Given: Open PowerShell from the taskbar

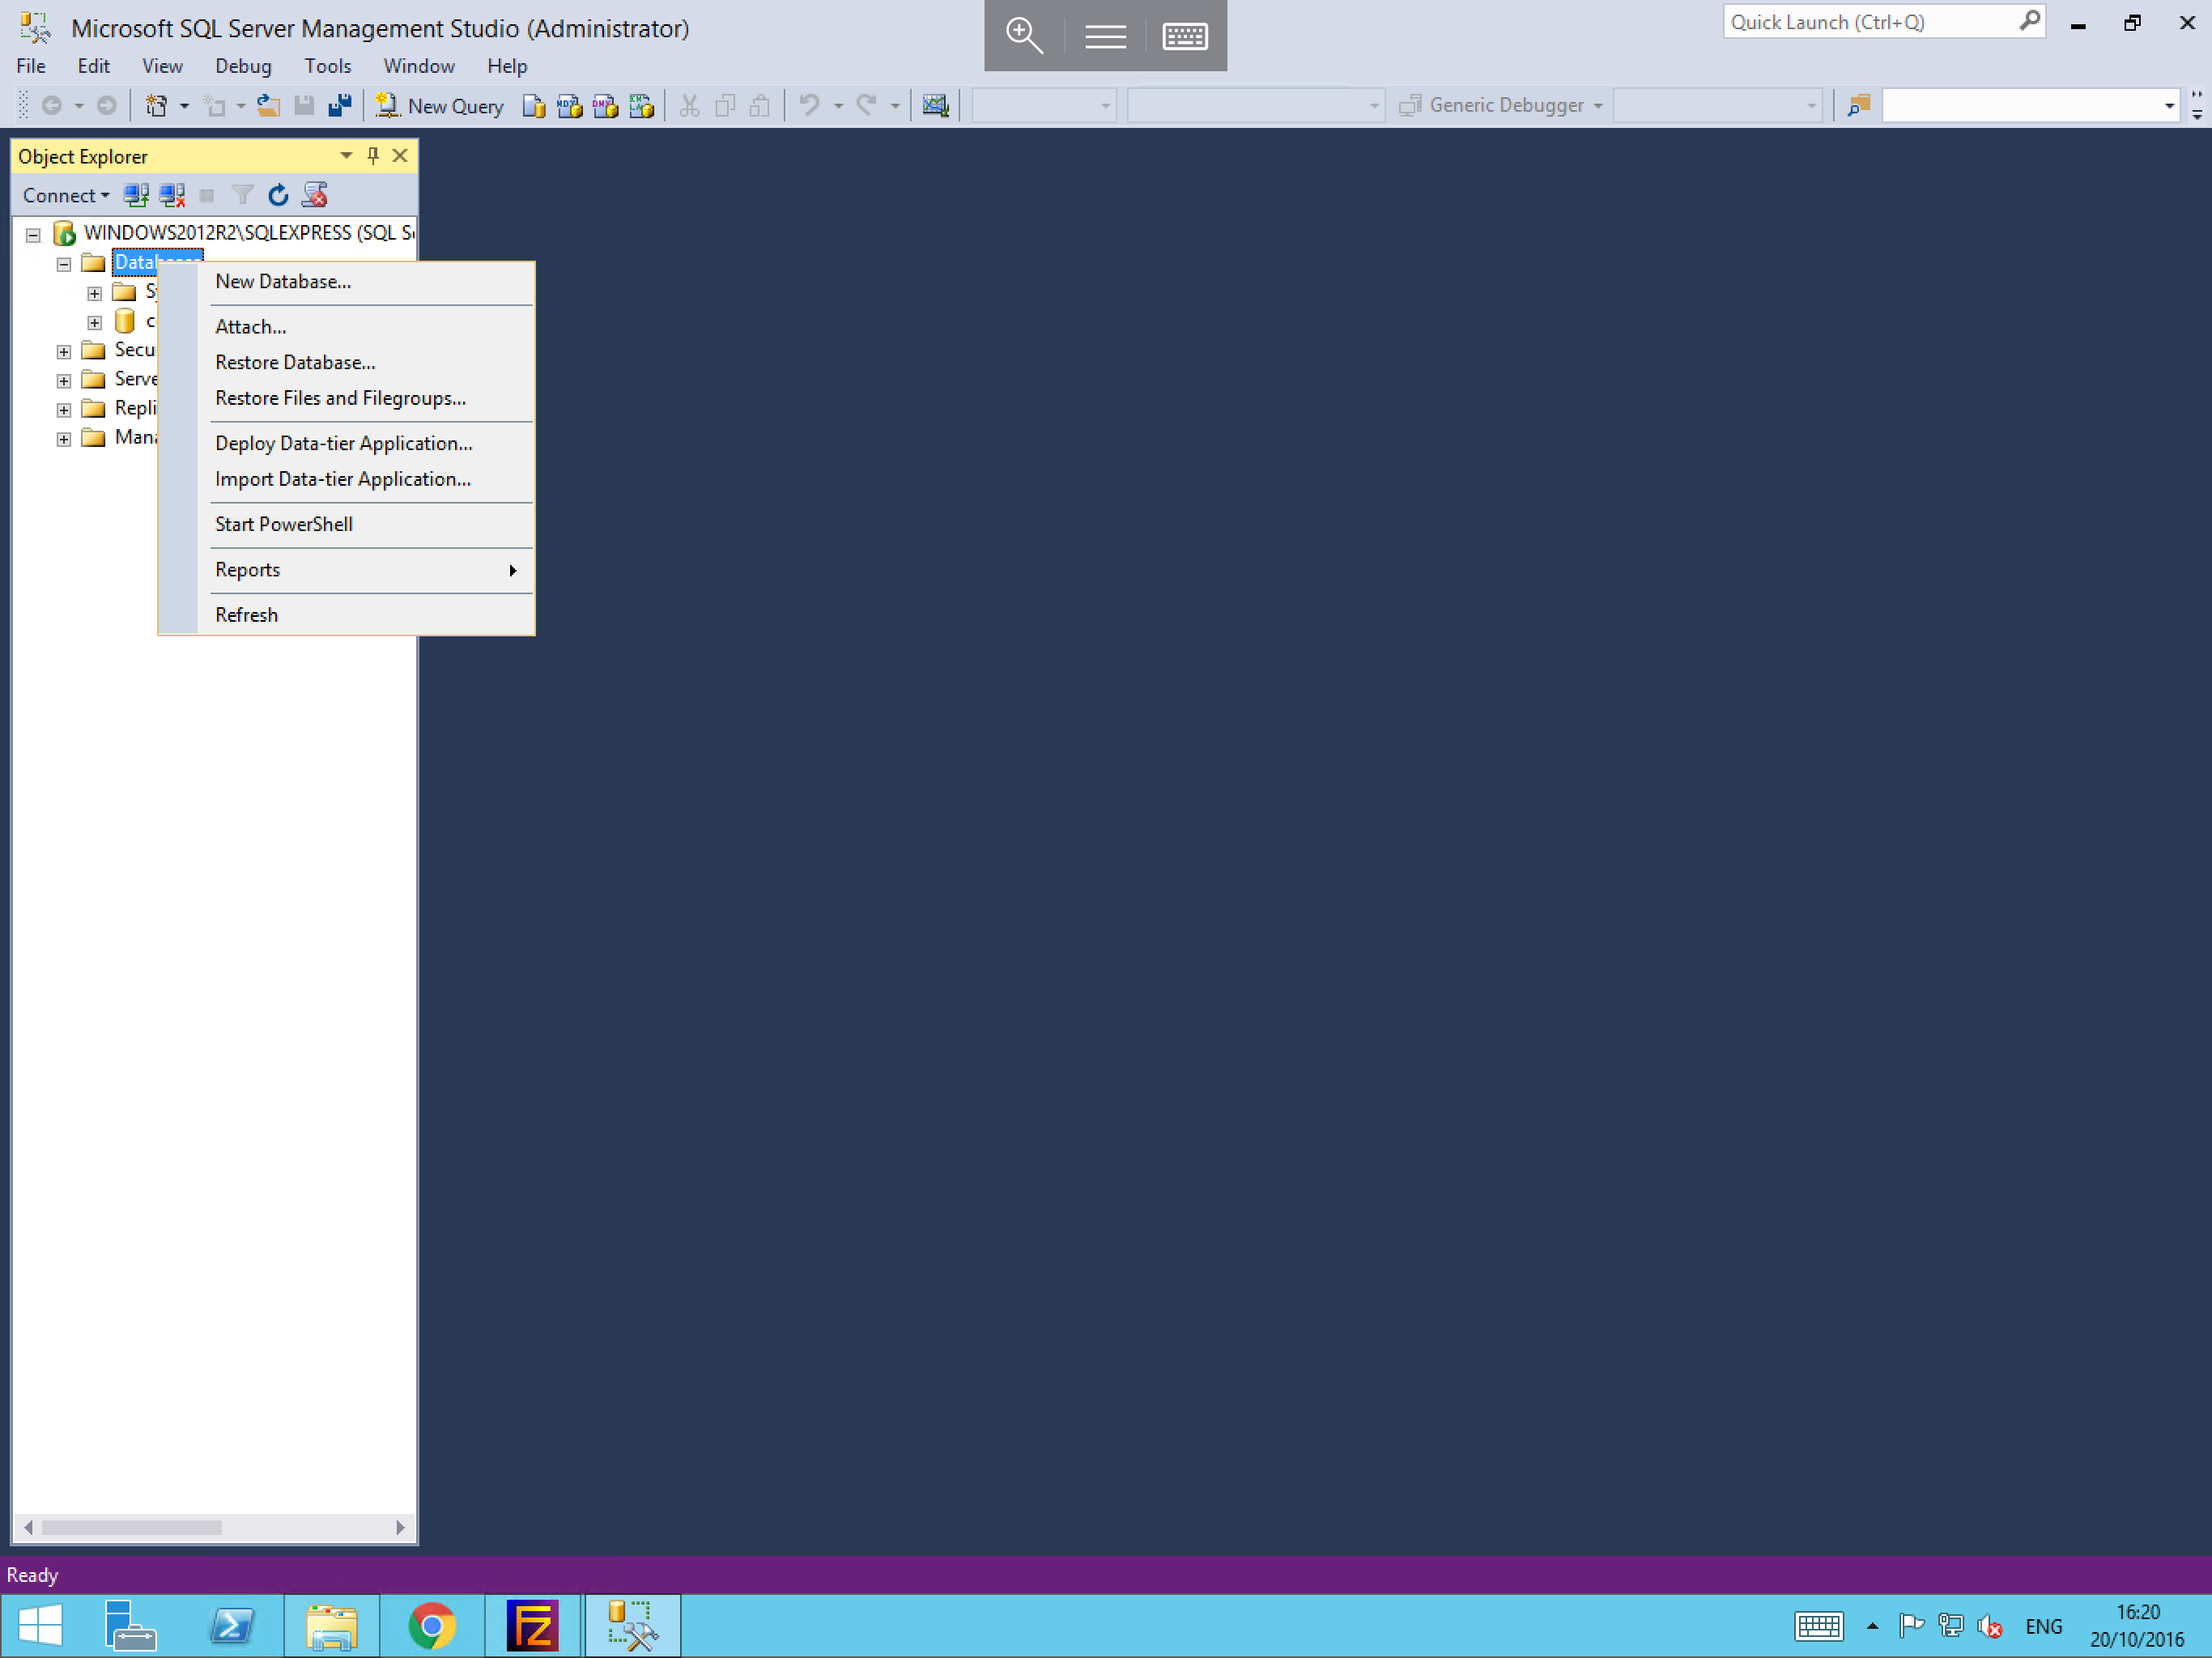Looking at the screenshot, I should tap(232, 1625).
